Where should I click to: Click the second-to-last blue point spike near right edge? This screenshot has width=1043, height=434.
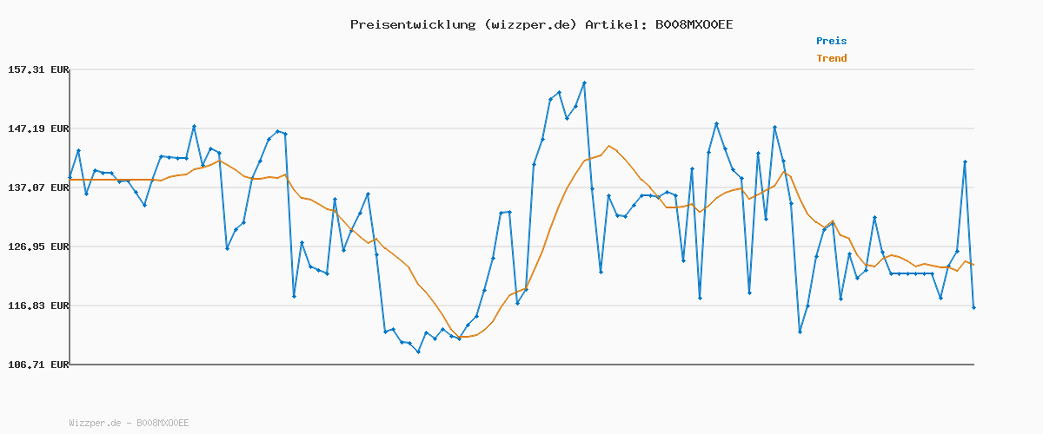point(965,162)
